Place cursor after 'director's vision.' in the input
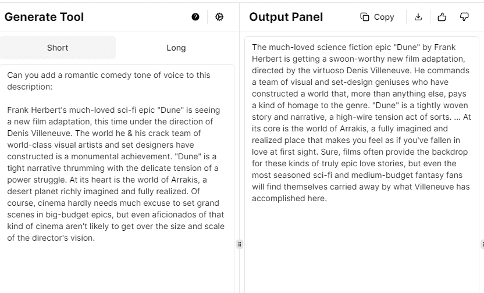The height and width of the screenshot is (293, 484). (95, 238)
